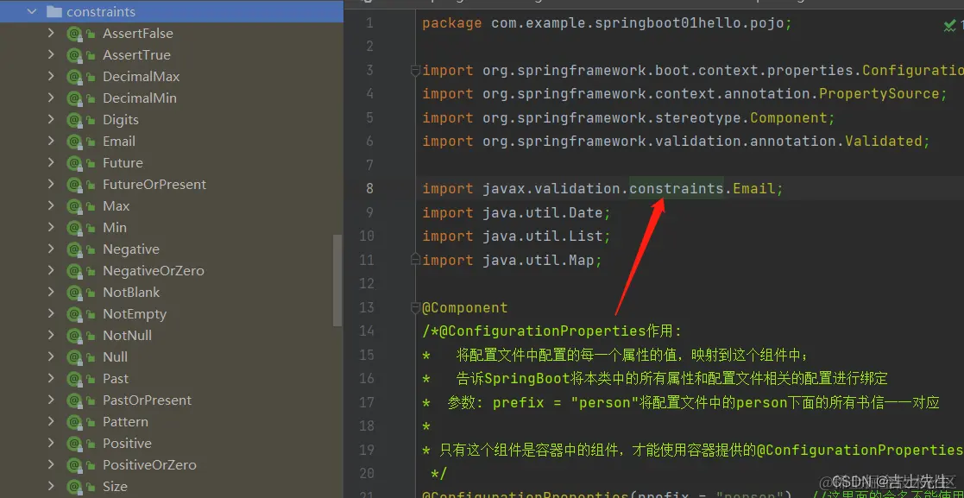The height and width of the screenshot is (498, 964).
Task: Expand the Pattern node
Action: (x=51, y=421)
